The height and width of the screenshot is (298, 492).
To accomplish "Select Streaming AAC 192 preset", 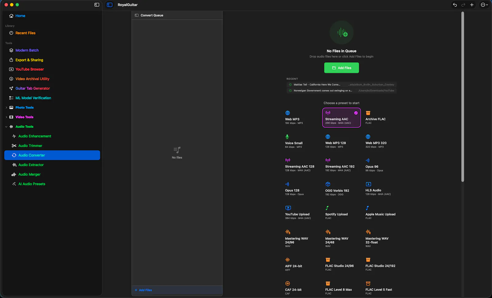I will (x=341, y=165).
